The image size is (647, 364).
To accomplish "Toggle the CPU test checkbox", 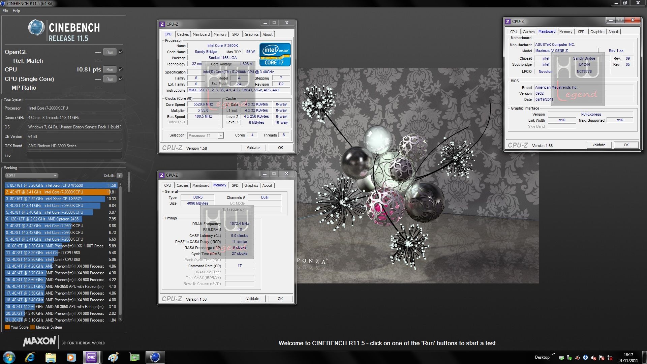I will pos(121,69).
